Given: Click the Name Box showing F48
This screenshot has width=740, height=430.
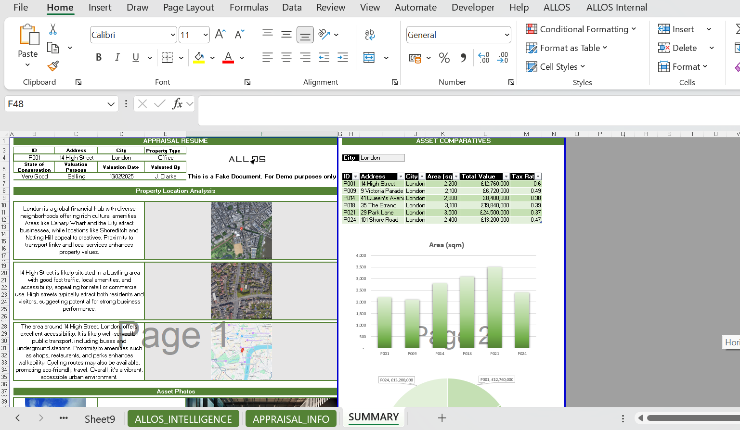Looking at the screenshot, I should click(x=55, y=104).
